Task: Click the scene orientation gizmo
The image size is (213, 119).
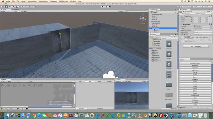Action: tap(143, 18)
